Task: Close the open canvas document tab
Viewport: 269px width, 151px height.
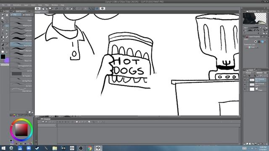Action: (47, 12)
